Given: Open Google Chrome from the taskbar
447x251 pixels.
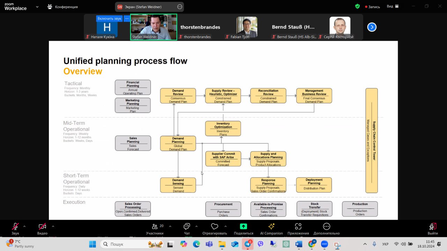Looking at the screenshot, I should tap(312, 244).
